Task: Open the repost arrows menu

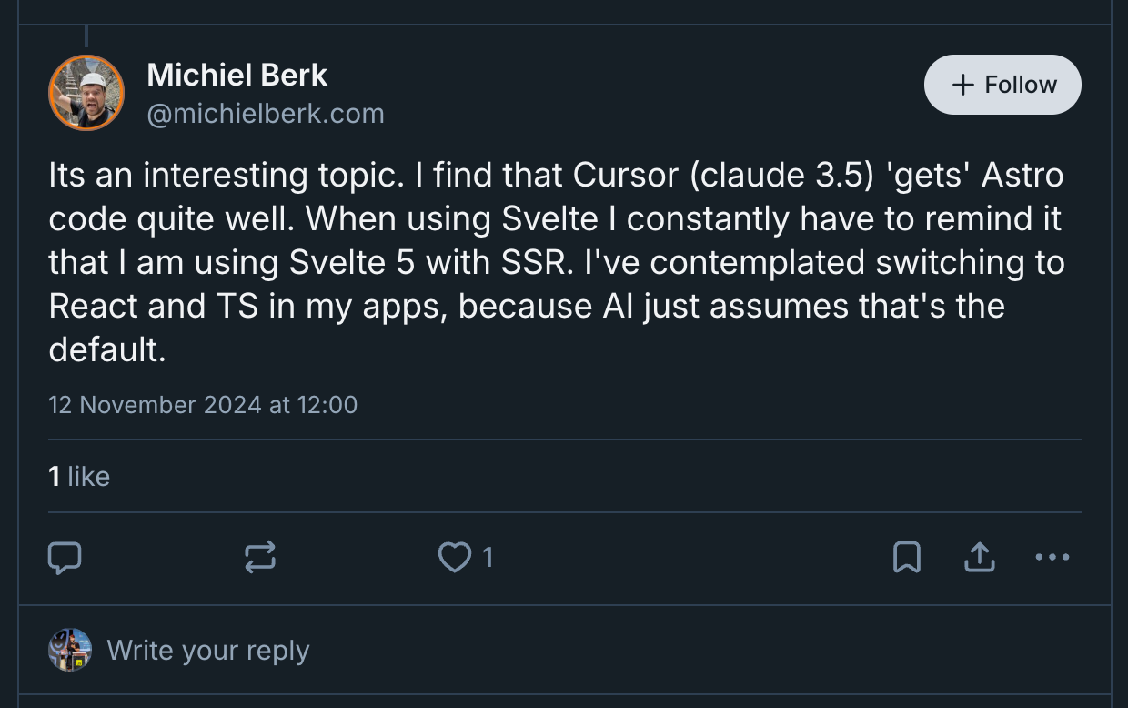Action: [x=260, y=557]
